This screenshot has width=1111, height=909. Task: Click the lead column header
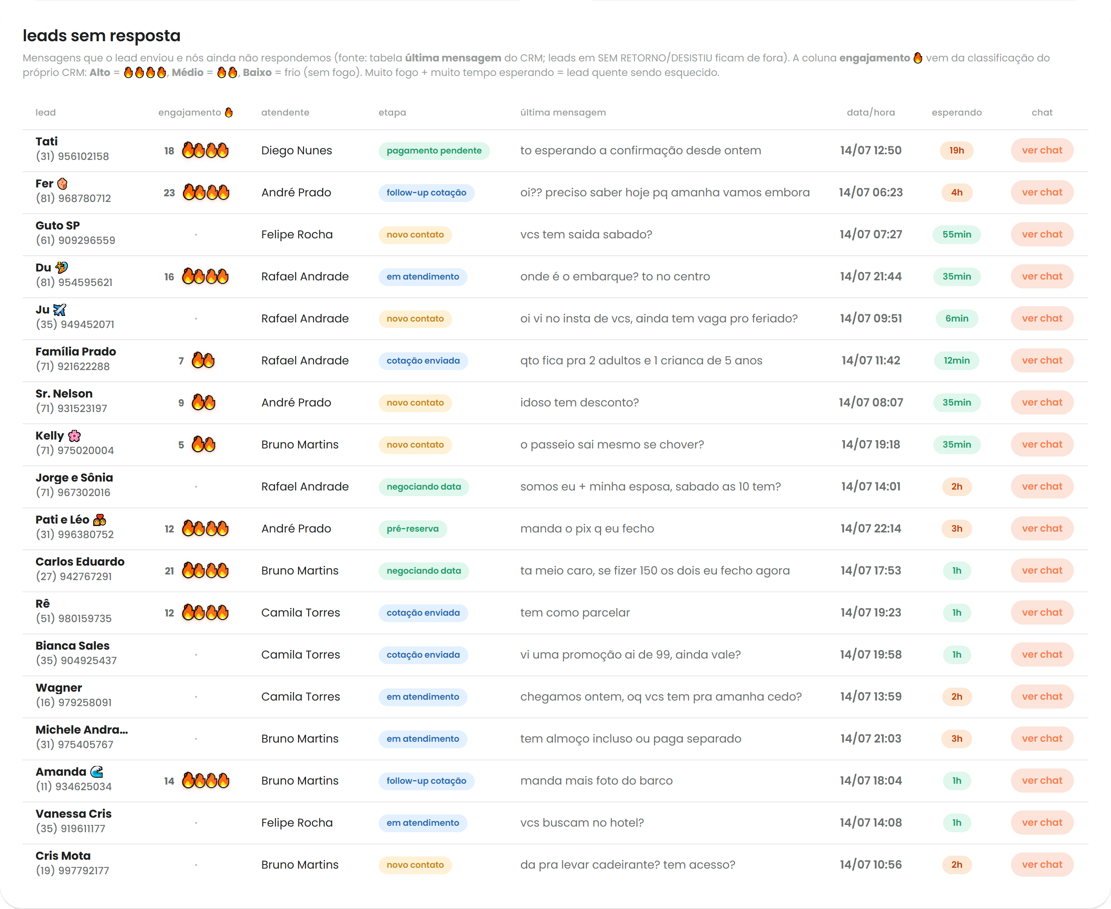(46, 113)
